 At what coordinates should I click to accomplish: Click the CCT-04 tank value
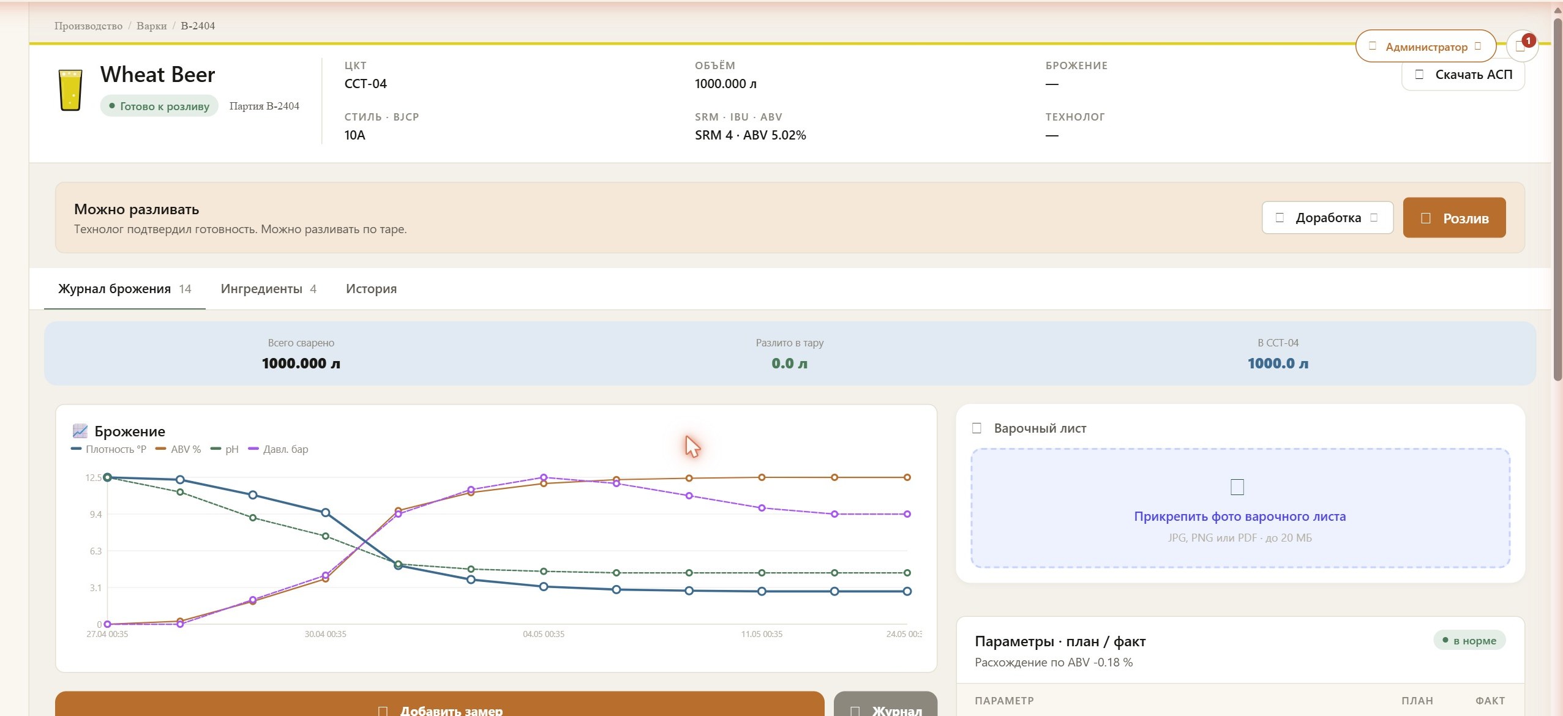pyautogui.click(x=365, y=84)
